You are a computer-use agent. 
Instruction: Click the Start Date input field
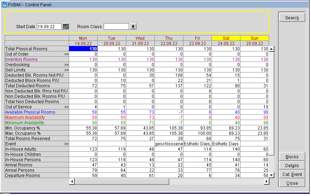(49, 26)
